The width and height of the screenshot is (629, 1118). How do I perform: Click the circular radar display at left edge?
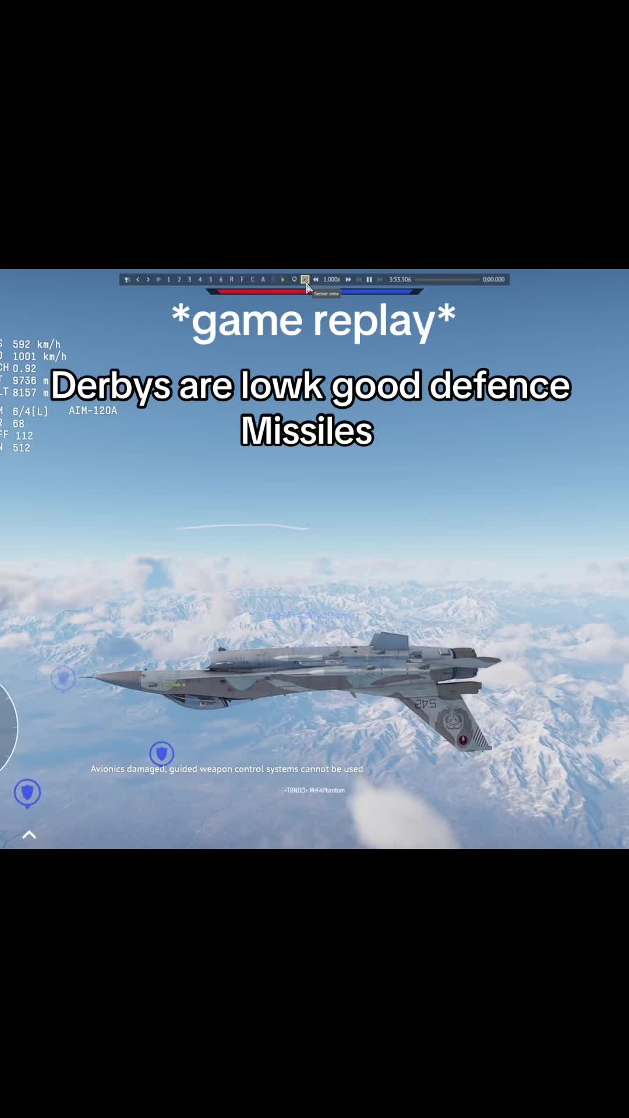[x=8, y=727]
